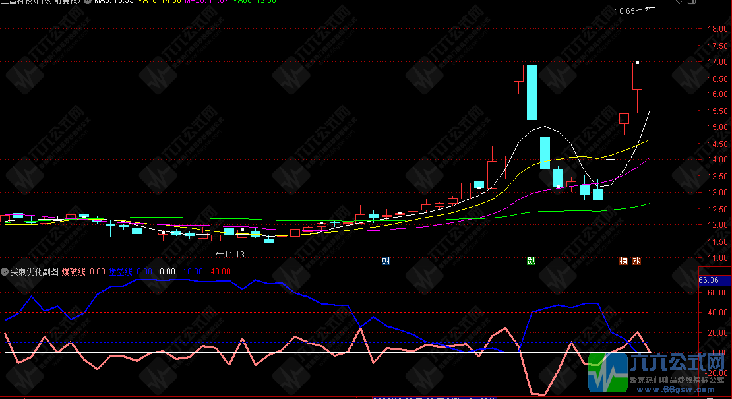The image size is (732, 399).
Task: Click the 榜 leaderboard event marker
Action: coord(623,261)
